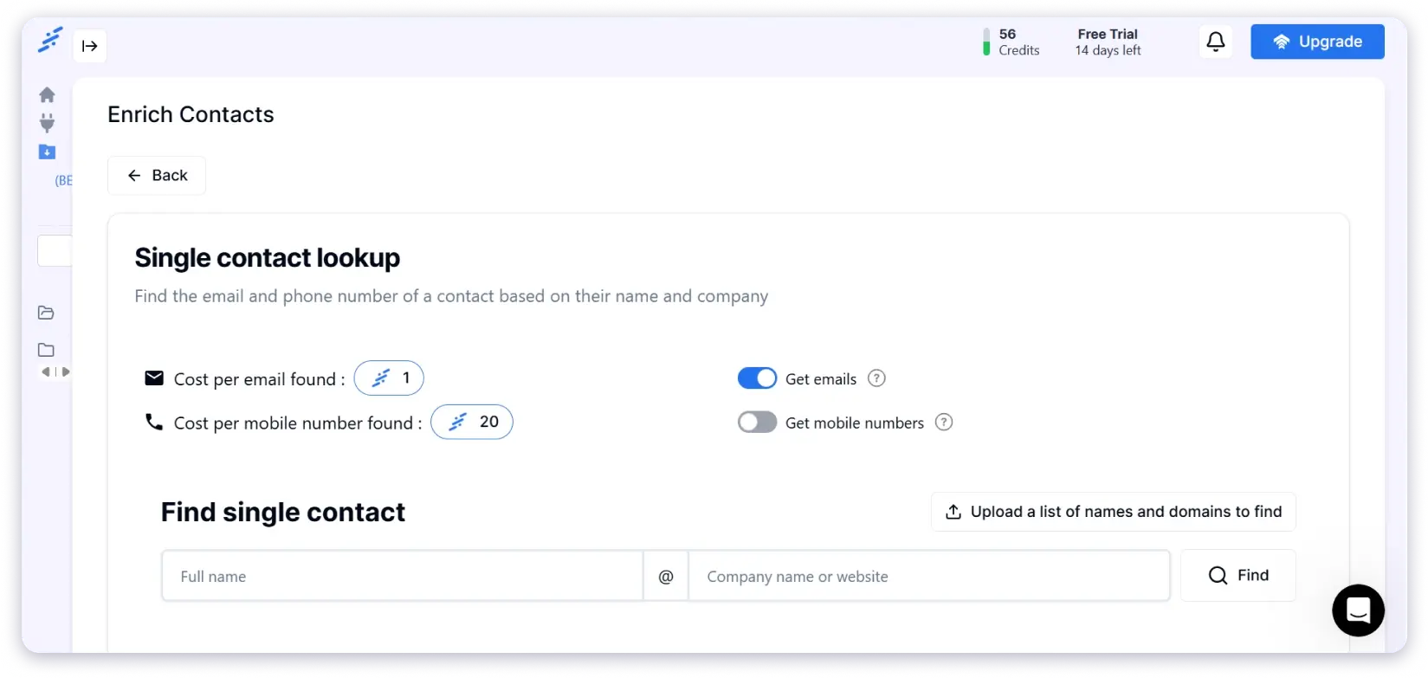
Task: Click the app logo in the top-left corner
Action: coord(50,40)
